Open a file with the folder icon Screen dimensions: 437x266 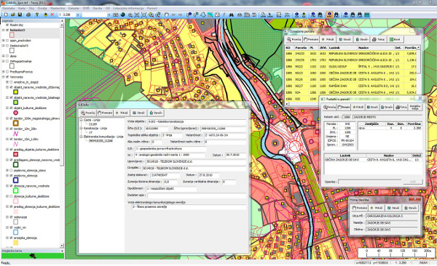(13, 15)
